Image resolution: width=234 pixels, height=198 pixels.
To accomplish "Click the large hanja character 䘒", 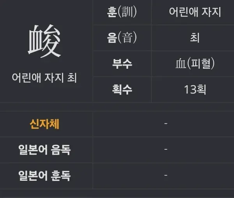I will 45,41.
